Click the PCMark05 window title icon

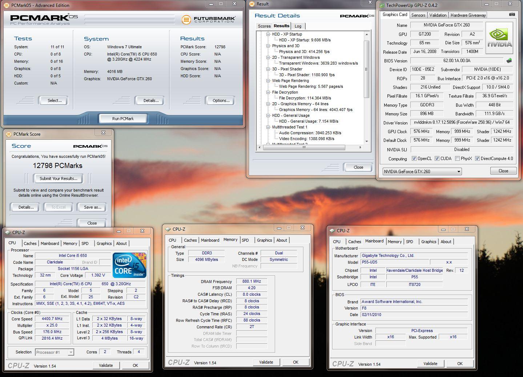tap(7, 5)
